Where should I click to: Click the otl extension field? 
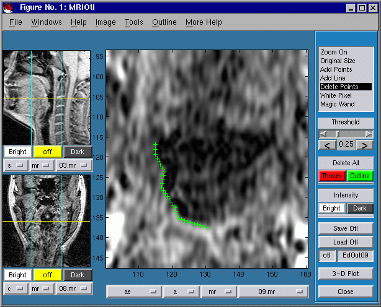pos(327,256)
